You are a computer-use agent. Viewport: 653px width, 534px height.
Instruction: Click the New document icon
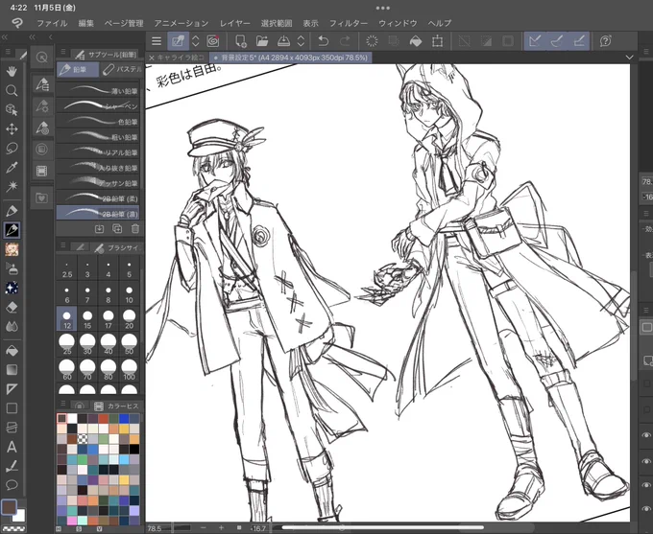tap(241, 41)
